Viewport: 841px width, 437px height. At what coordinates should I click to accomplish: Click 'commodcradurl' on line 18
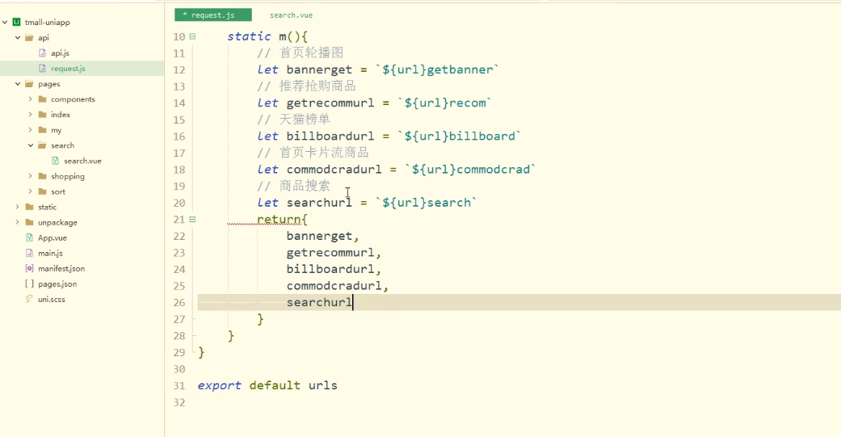click(x=334, y=170)
